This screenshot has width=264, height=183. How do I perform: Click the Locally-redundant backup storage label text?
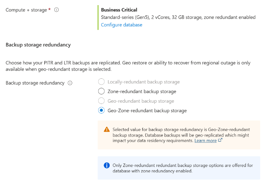(x=144, y=82)
